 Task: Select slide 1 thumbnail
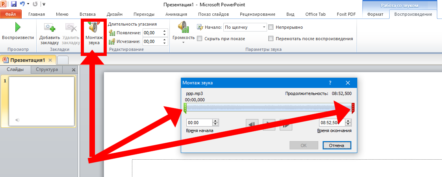pos(42,101)
